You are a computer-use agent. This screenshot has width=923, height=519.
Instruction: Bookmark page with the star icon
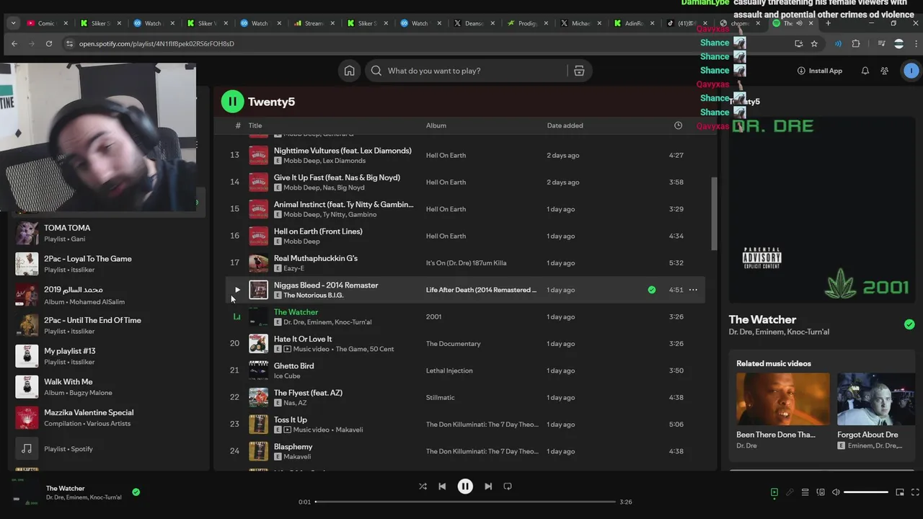tap(814, 44)
